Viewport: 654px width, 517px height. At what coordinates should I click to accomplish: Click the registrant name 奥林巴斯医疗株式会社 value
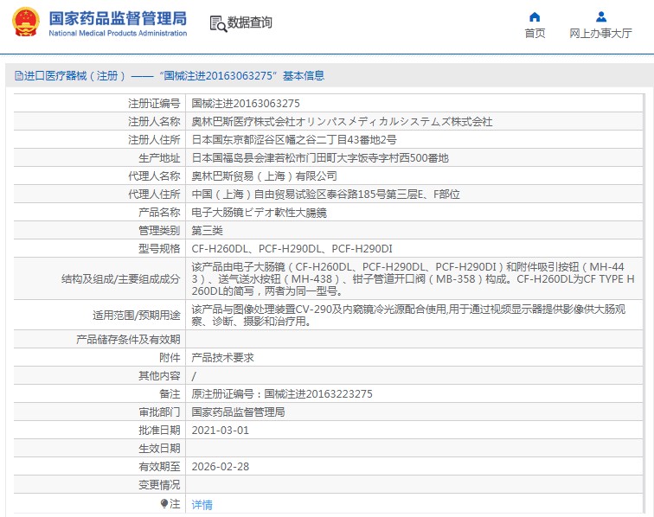(342, 122)
